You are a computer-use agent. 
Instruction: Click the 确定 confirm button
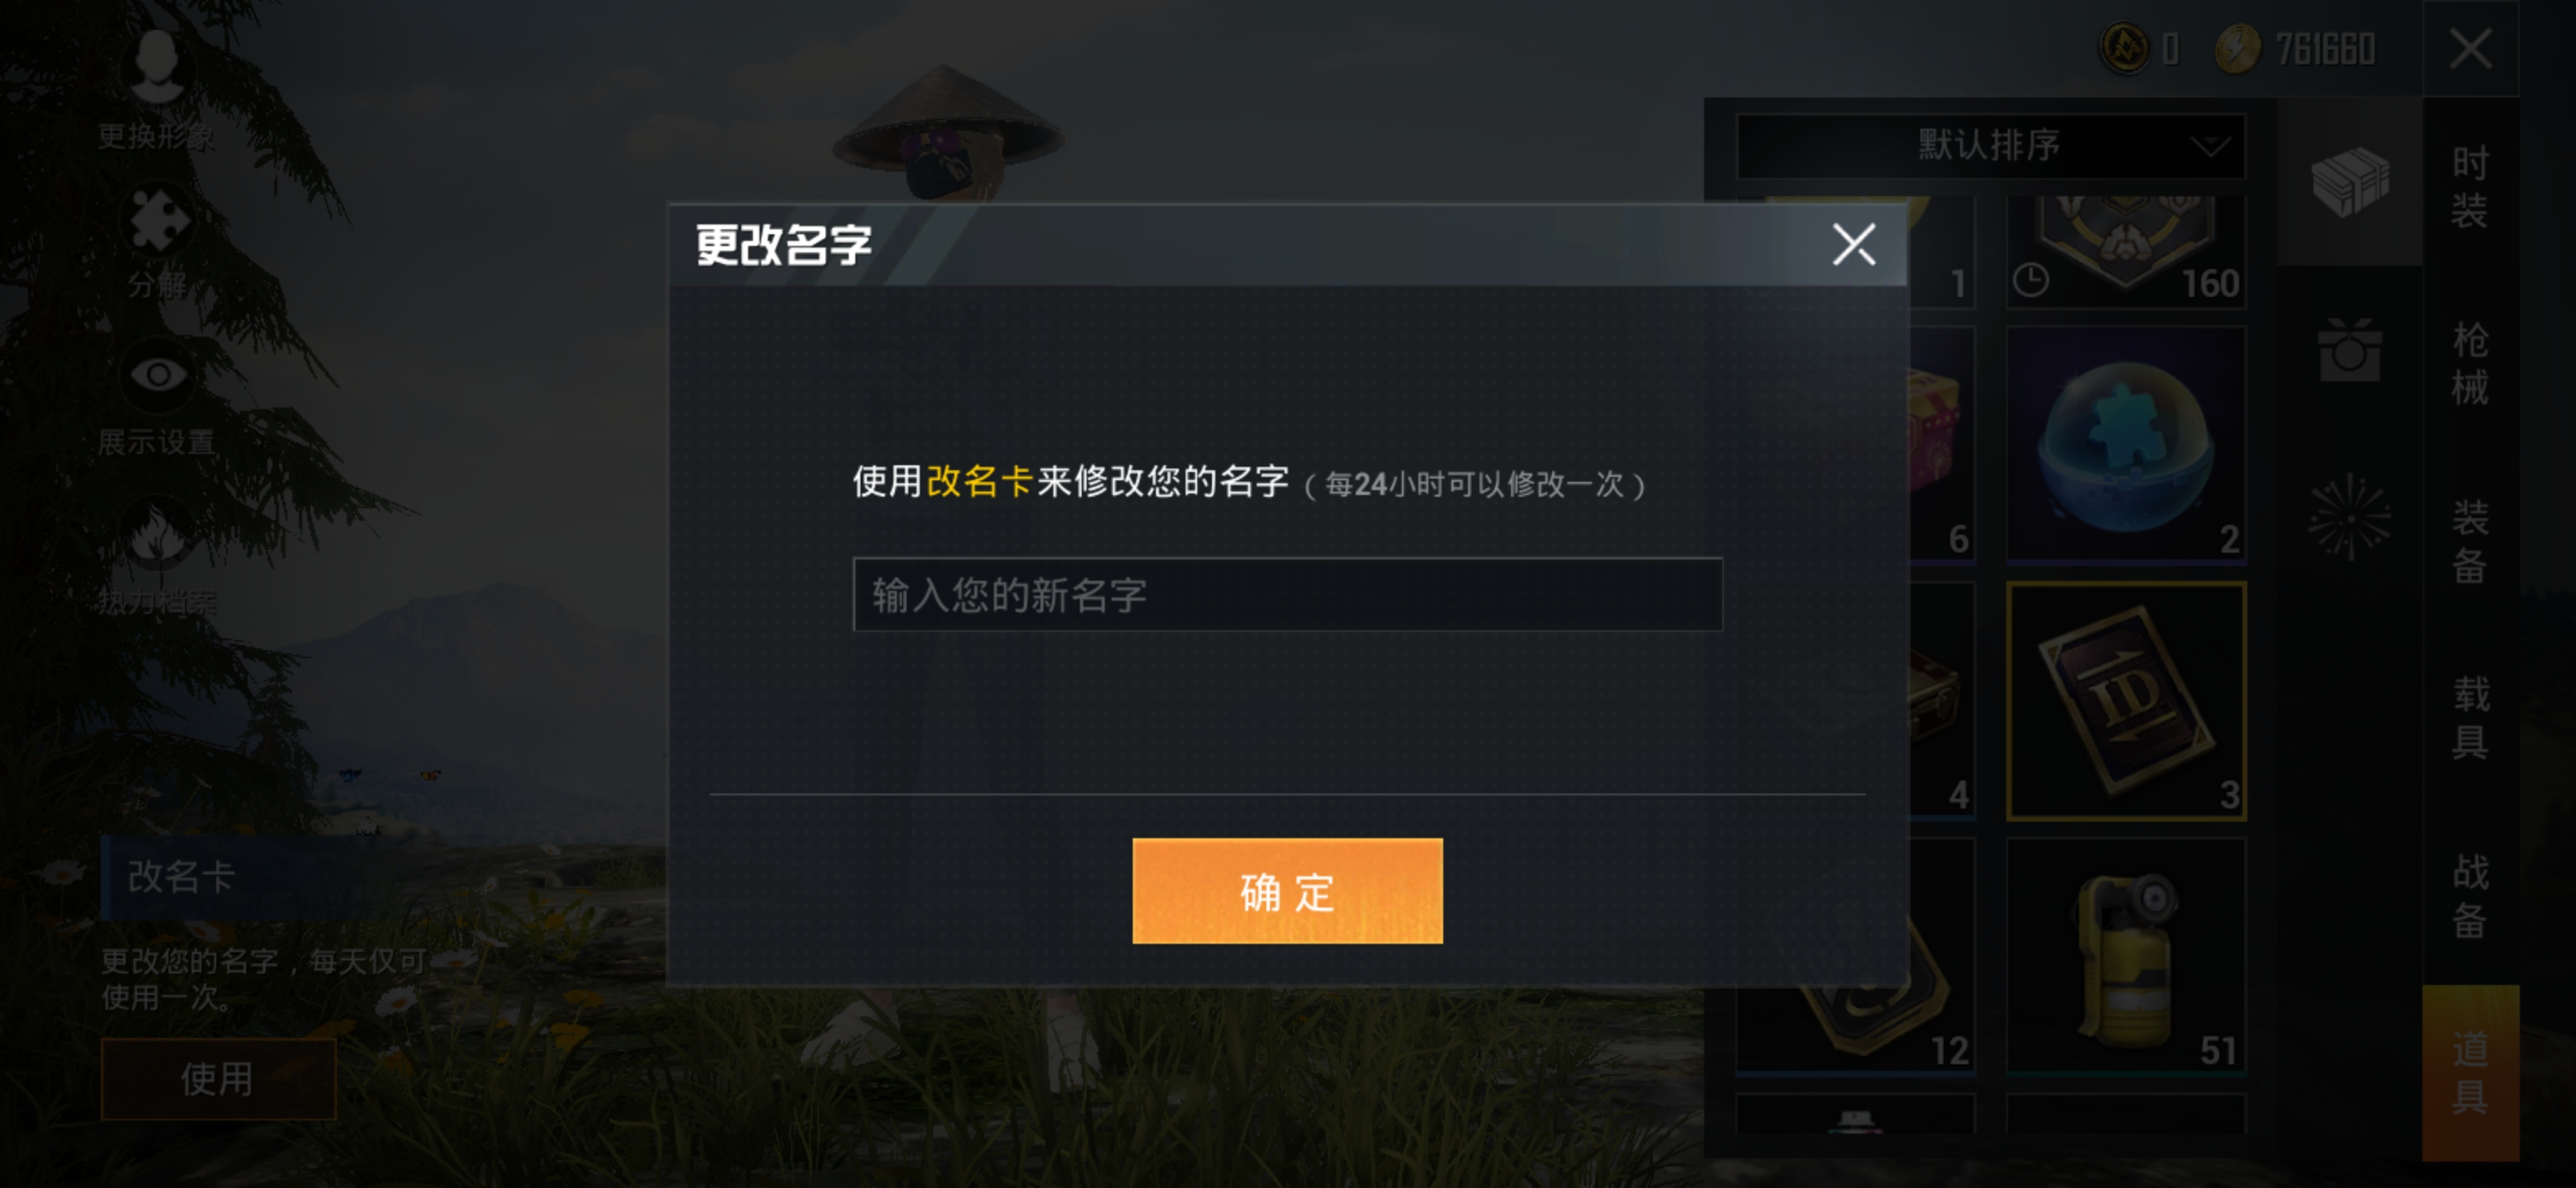pos(1287,890)
